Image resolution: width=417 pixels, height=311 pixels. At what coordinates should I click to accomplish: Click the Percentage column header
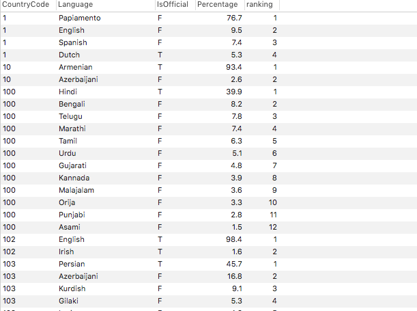(217, 5)
